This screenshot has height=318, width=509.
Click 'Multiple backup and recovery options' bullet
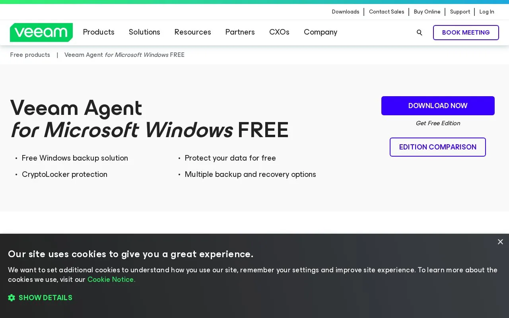[x=251, y=175]
